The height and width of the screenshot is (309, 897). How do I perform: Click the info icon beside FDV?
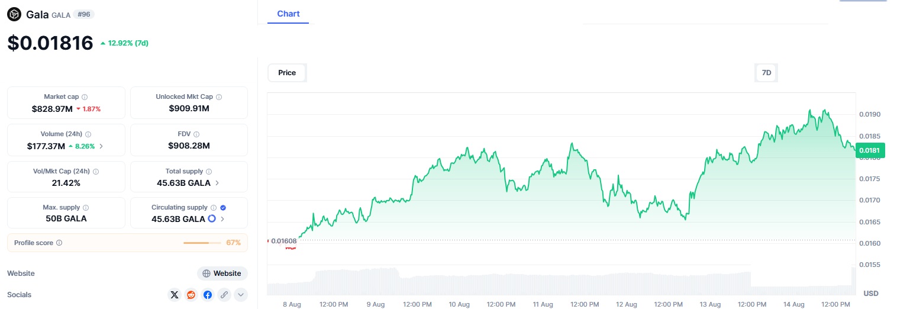coord(196,134)
